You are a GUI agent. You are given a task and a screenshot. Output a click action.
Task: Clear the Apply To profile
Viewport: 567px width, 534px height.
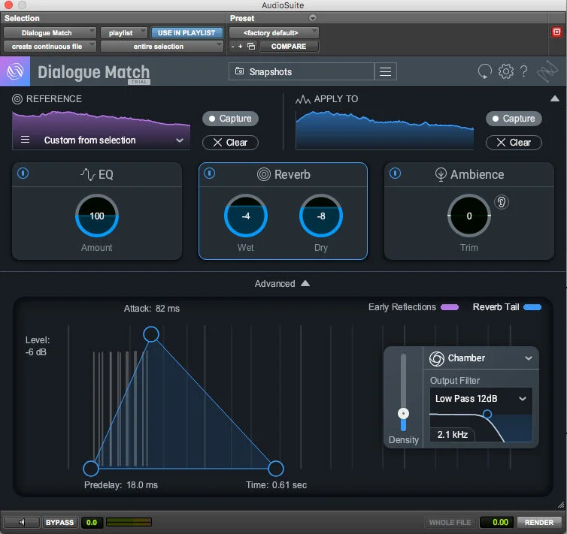point(514,142)
